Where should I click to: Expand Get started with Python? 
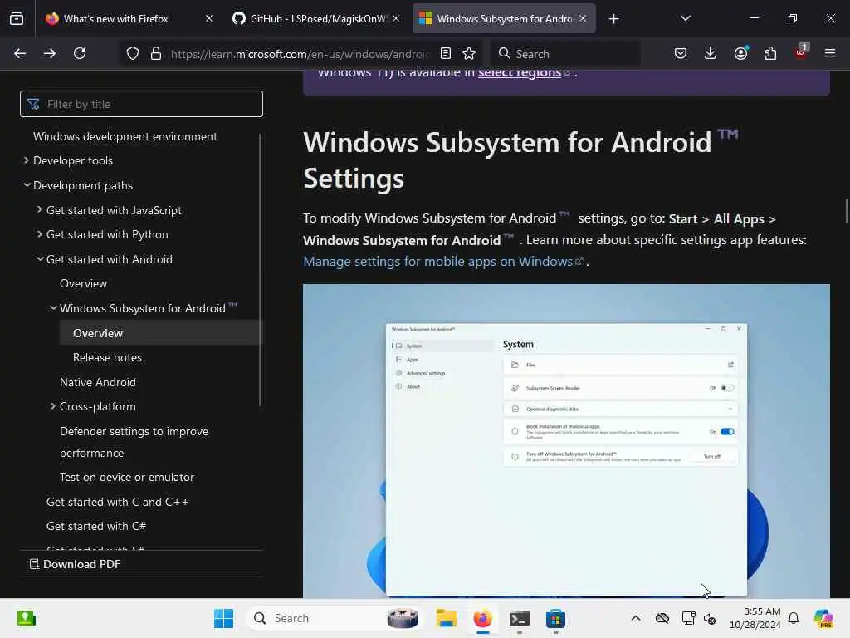tap(40, 234)
